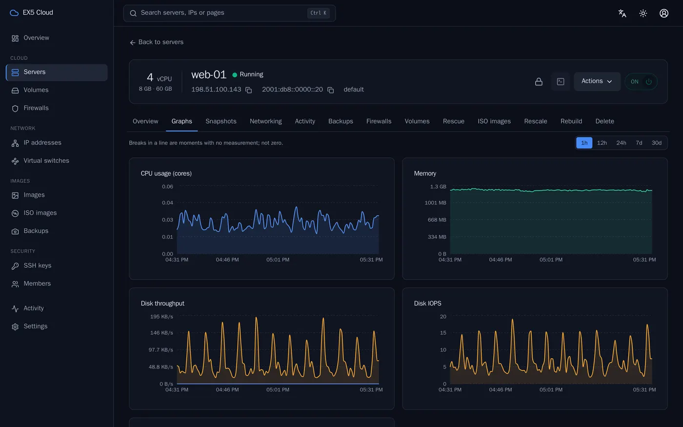Image resolution: width=683 pixels, height=427 pixels.
Task: Open the server console terminal icon
Action: point(561,81)
